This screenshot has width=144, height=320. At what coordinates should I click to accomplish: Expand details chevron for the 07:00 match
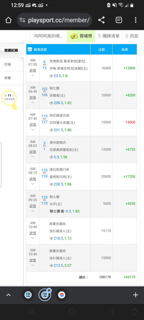pyautogui.click(x=33, y=75)
